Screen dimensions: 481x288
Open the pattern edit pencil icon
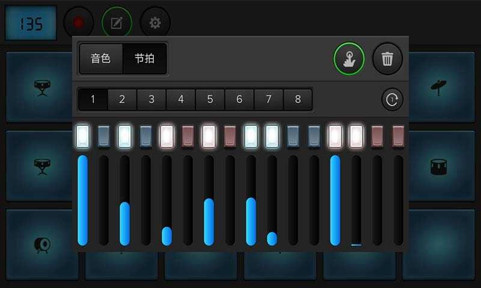117,23
